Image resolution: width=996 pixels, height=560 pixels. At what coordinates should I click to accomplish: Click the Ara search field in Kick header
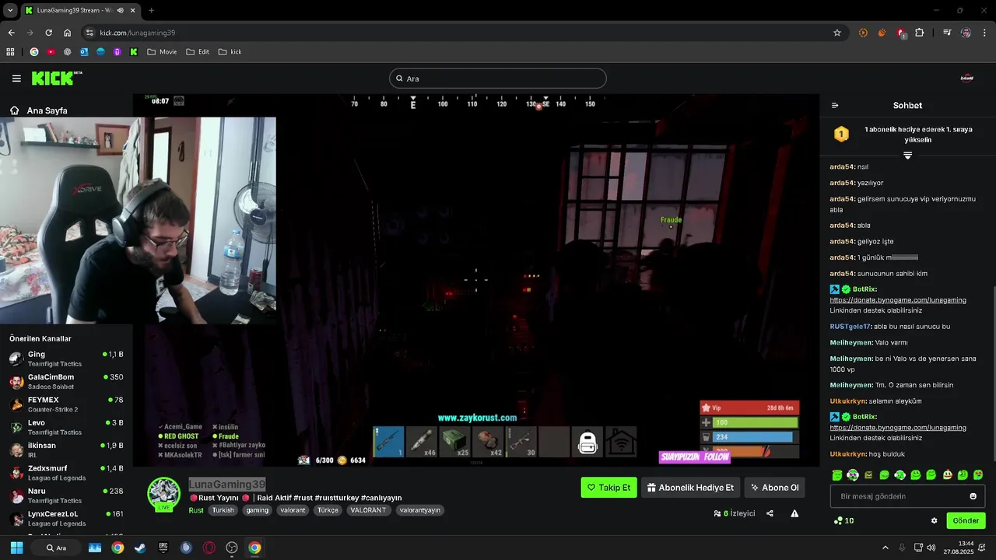498,79
